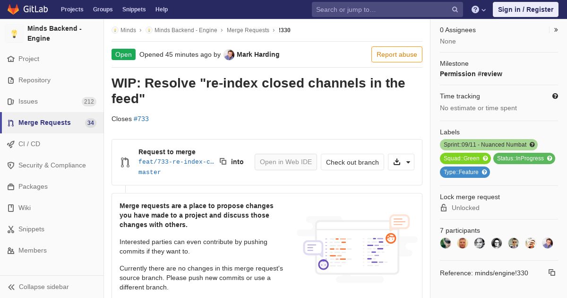Image resolution: width=567 pixels, height=298 pixels.
Task: Click the merge request branch icon
Action: click(125, 162)
